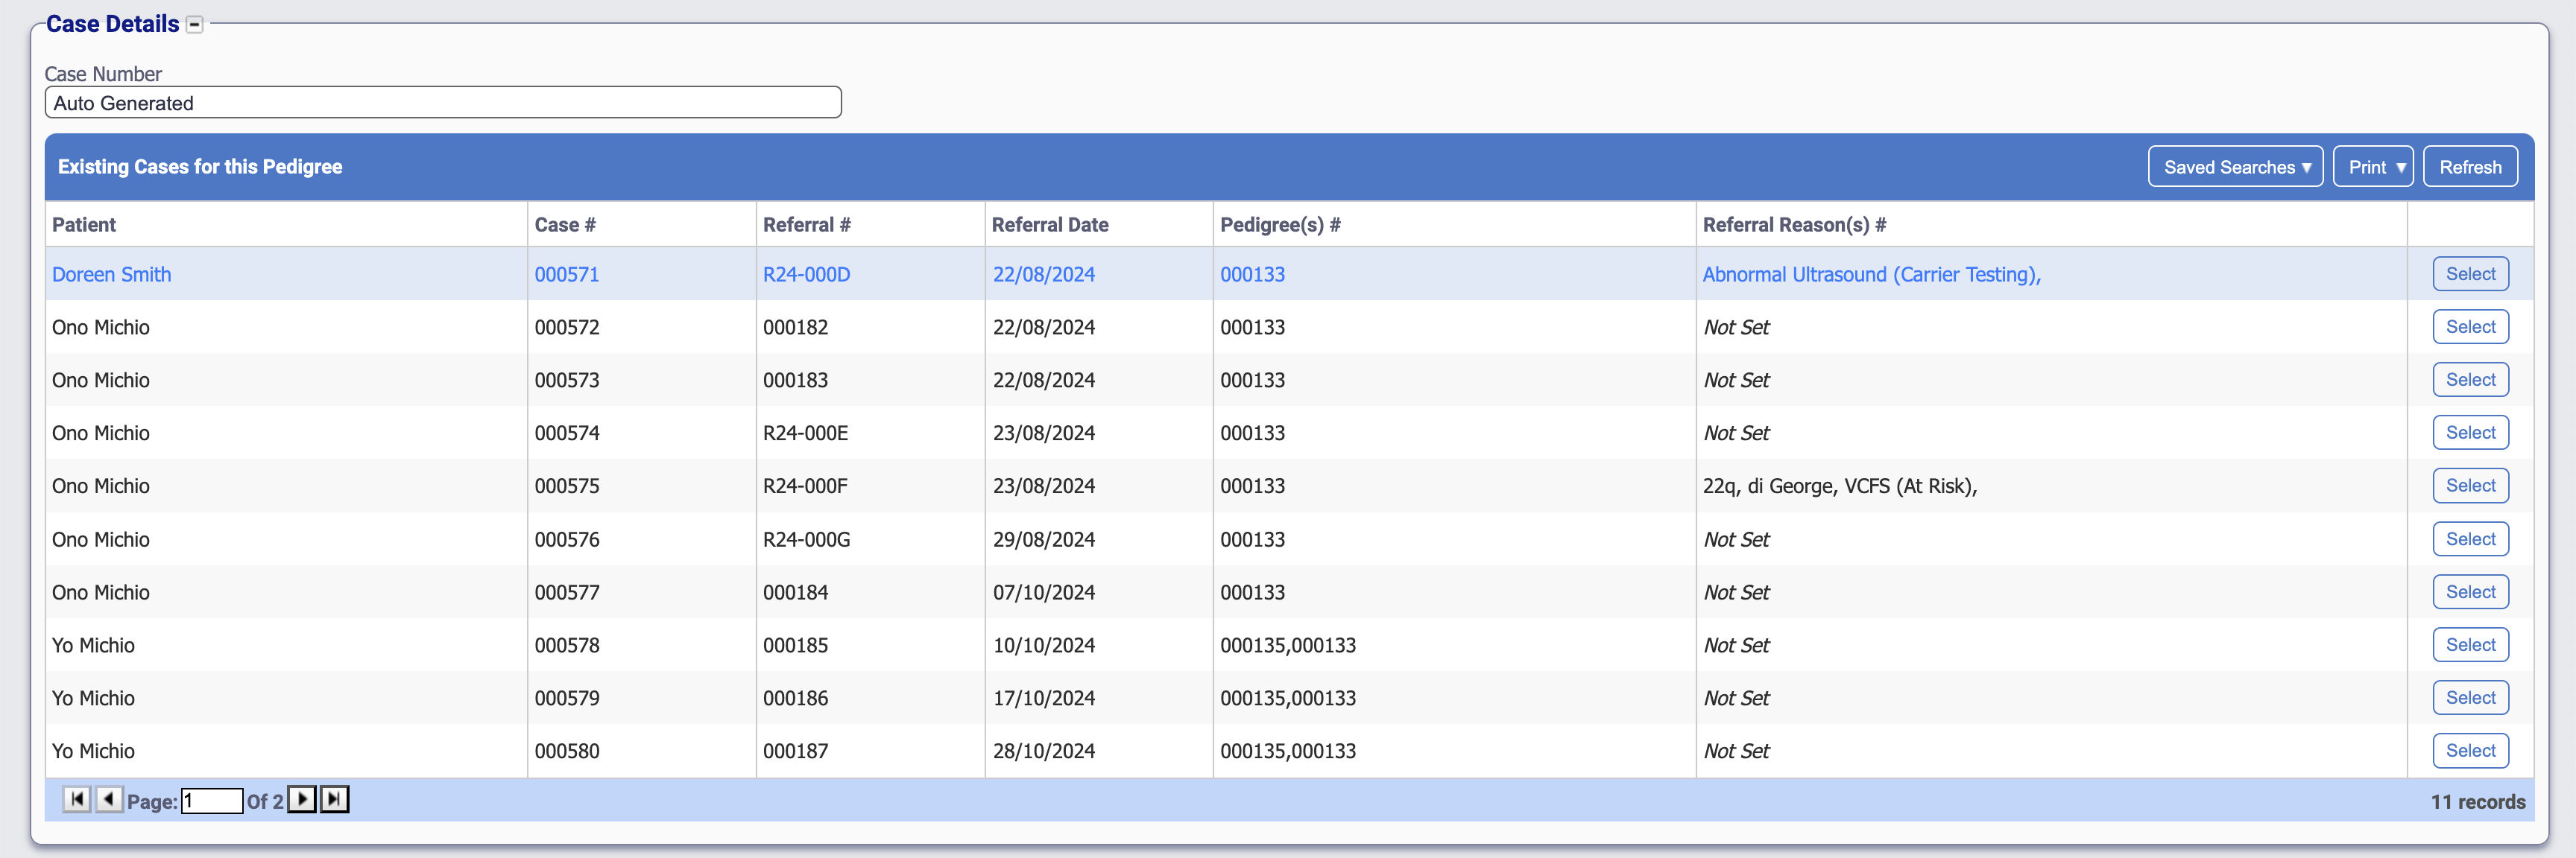Jump to the last page
This screenshot has height=858, width=2576.
[x=334, y=799]
